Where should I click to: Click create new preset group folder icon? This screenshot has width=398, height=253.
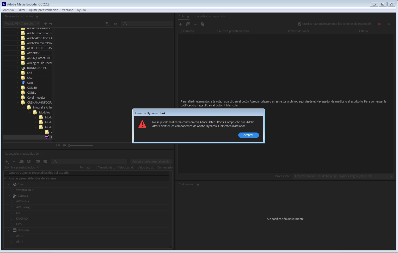21,162
